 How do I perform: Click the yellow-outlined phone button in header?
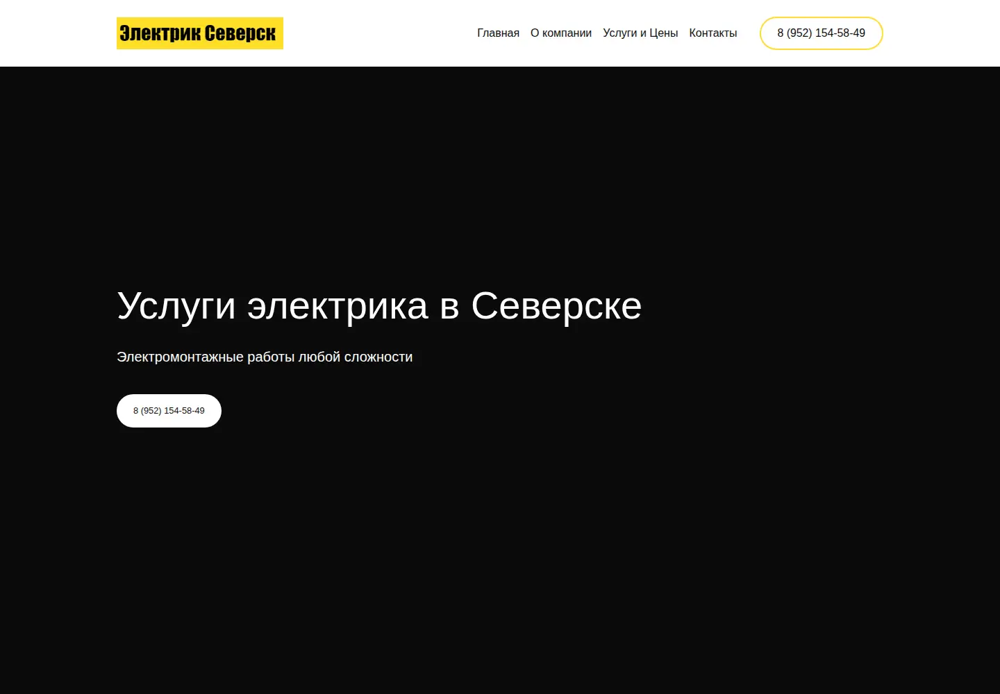(x=822, y=33)
